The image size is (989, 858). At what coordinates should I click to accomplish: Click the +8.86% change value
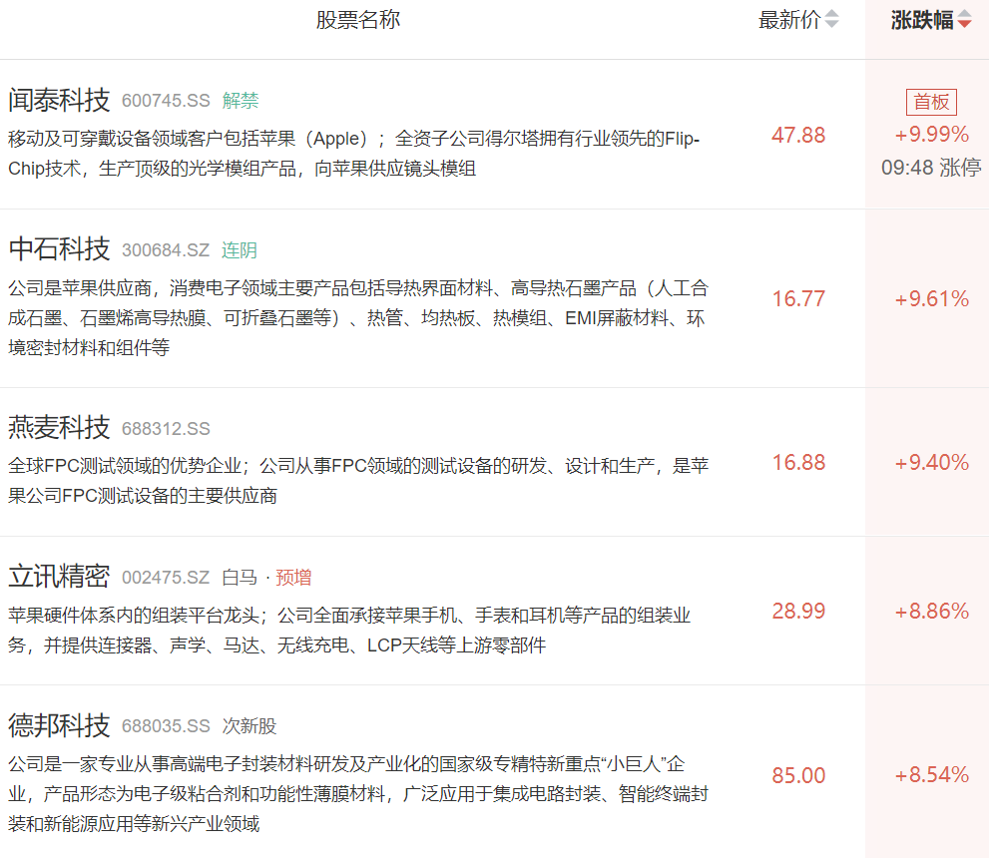[931, 611]
